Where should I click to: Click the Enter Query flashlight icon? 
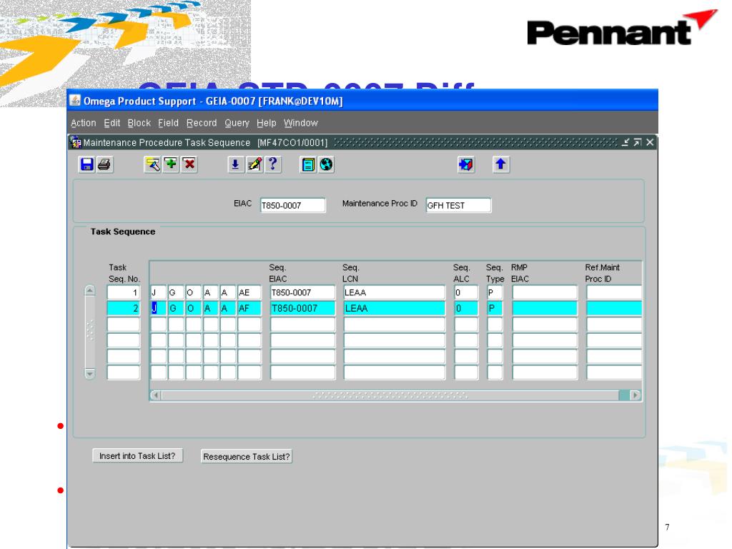[x=153, y=164]
